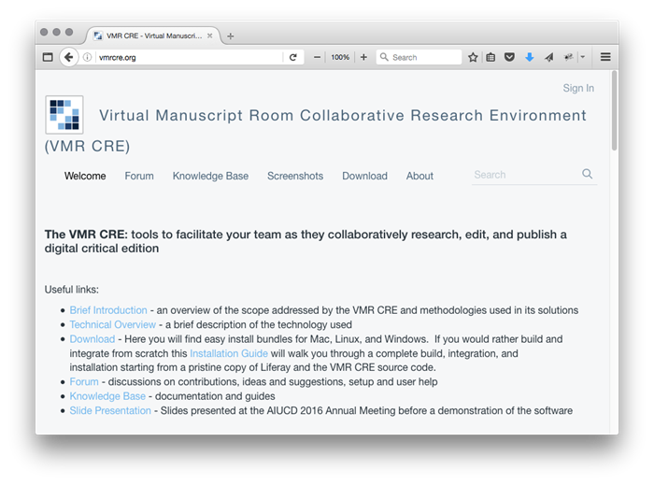Click the vmrcre.org address bar
This screenshot has width=654, height=485.
(x=187, y=57)
